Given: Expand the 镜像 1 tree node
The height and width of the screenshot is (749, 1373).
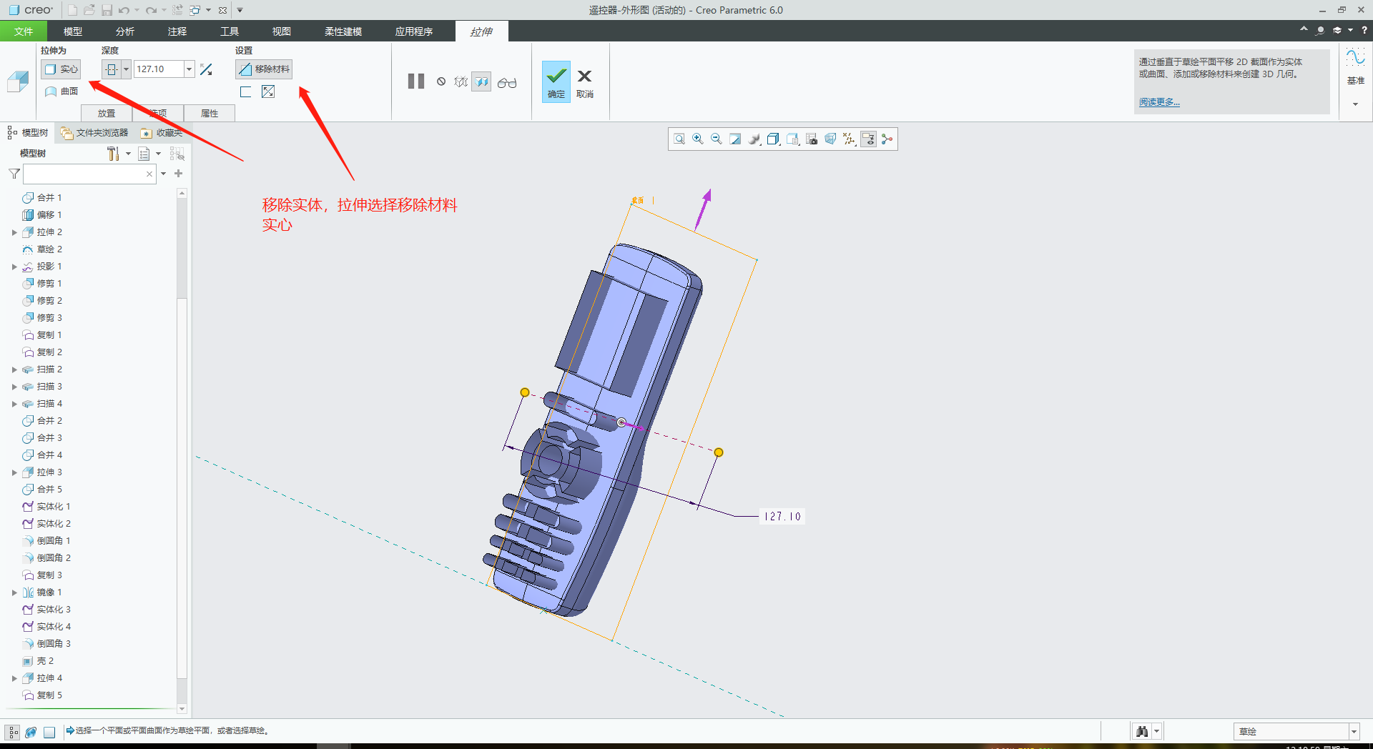Looking at the screenshot, I should (14, 592).
